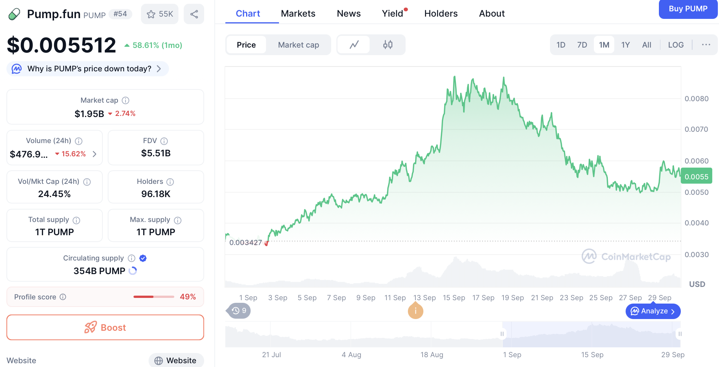Expand Volume (24h) details chevron
Image resolution: width=719 pixels, height=367 pixels.
point(95,154)
